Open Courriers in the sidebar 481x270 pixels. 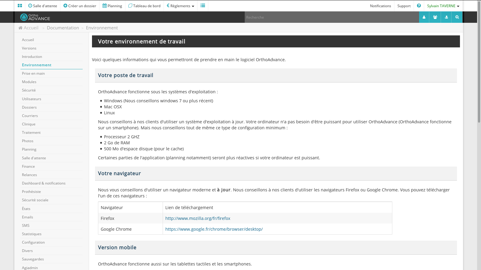51,116
